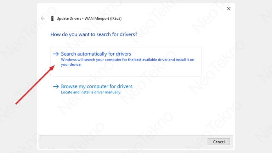Image resolution: width=272 pixels, height=153 pixels.
Task: Click 'Locate and install a driver manually' text
Action: [91, 92]
